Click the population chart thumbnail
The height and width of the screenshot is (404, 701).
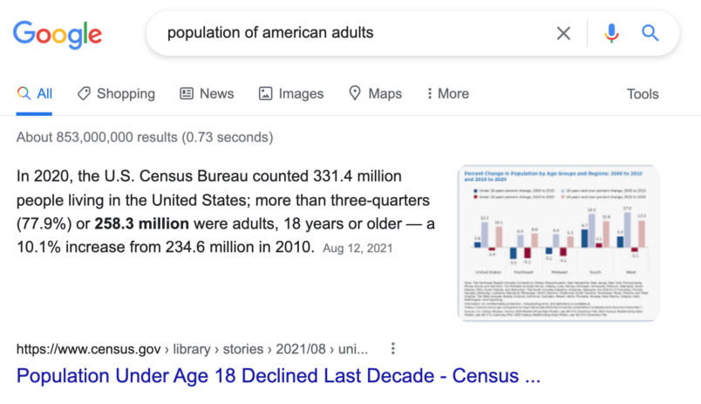click(x=558, y=243)
